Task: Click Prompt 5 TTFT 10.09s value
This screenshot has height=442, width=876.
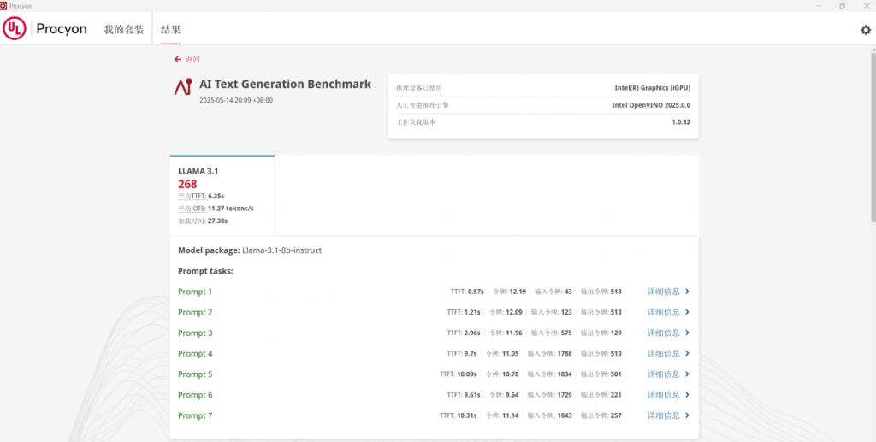Action: tap(467, 374)
